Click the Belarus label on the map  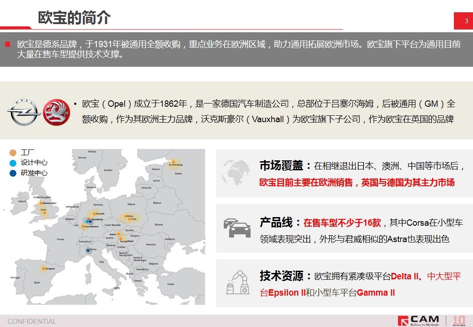click(x=157, y=203)
